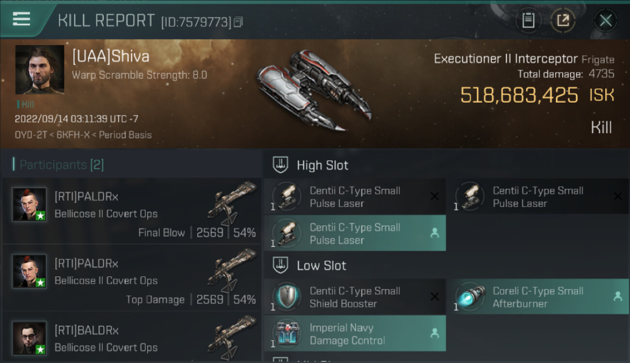Click the [UAA]Shiva pilot name
630x363 pixels.
pos(110,57)
